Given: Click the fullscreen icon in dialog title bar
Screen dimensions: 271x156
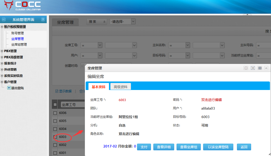Looking at the screenshot, I should point(253,68).
